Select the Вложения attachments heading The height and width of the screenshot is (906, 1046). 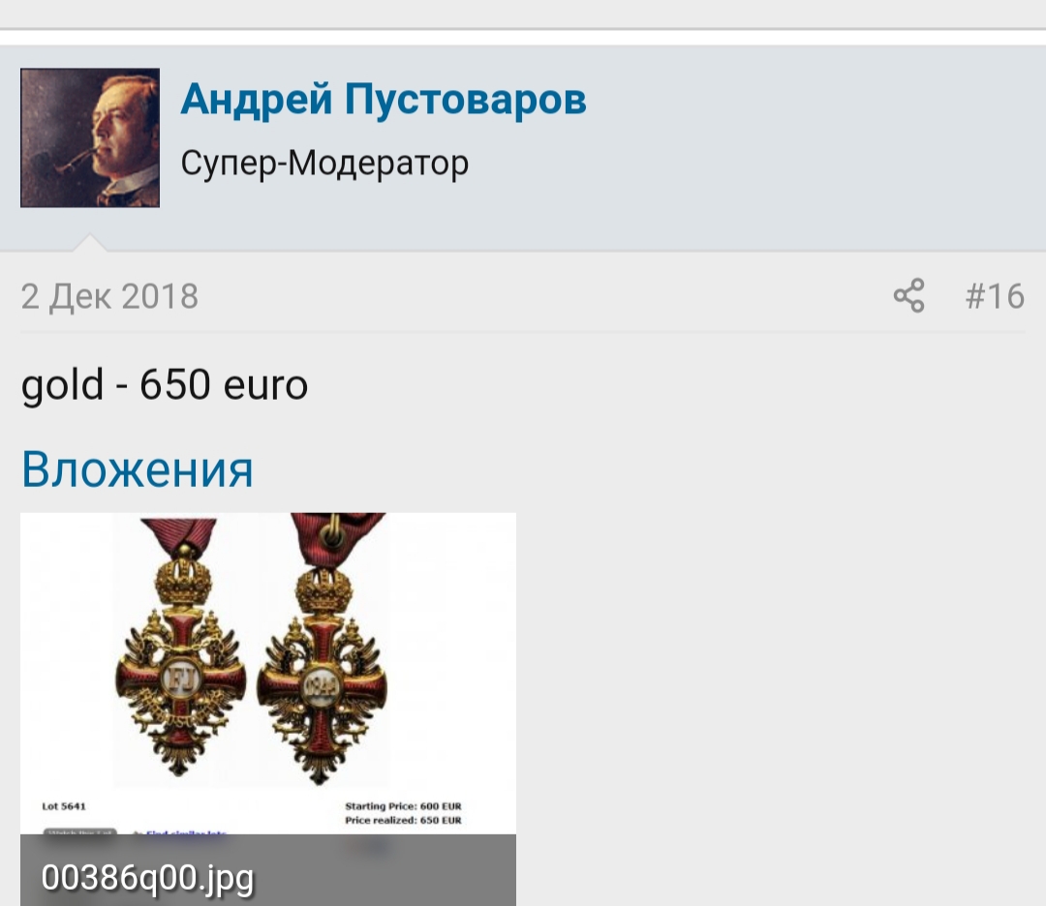click(x=138, y=469)
